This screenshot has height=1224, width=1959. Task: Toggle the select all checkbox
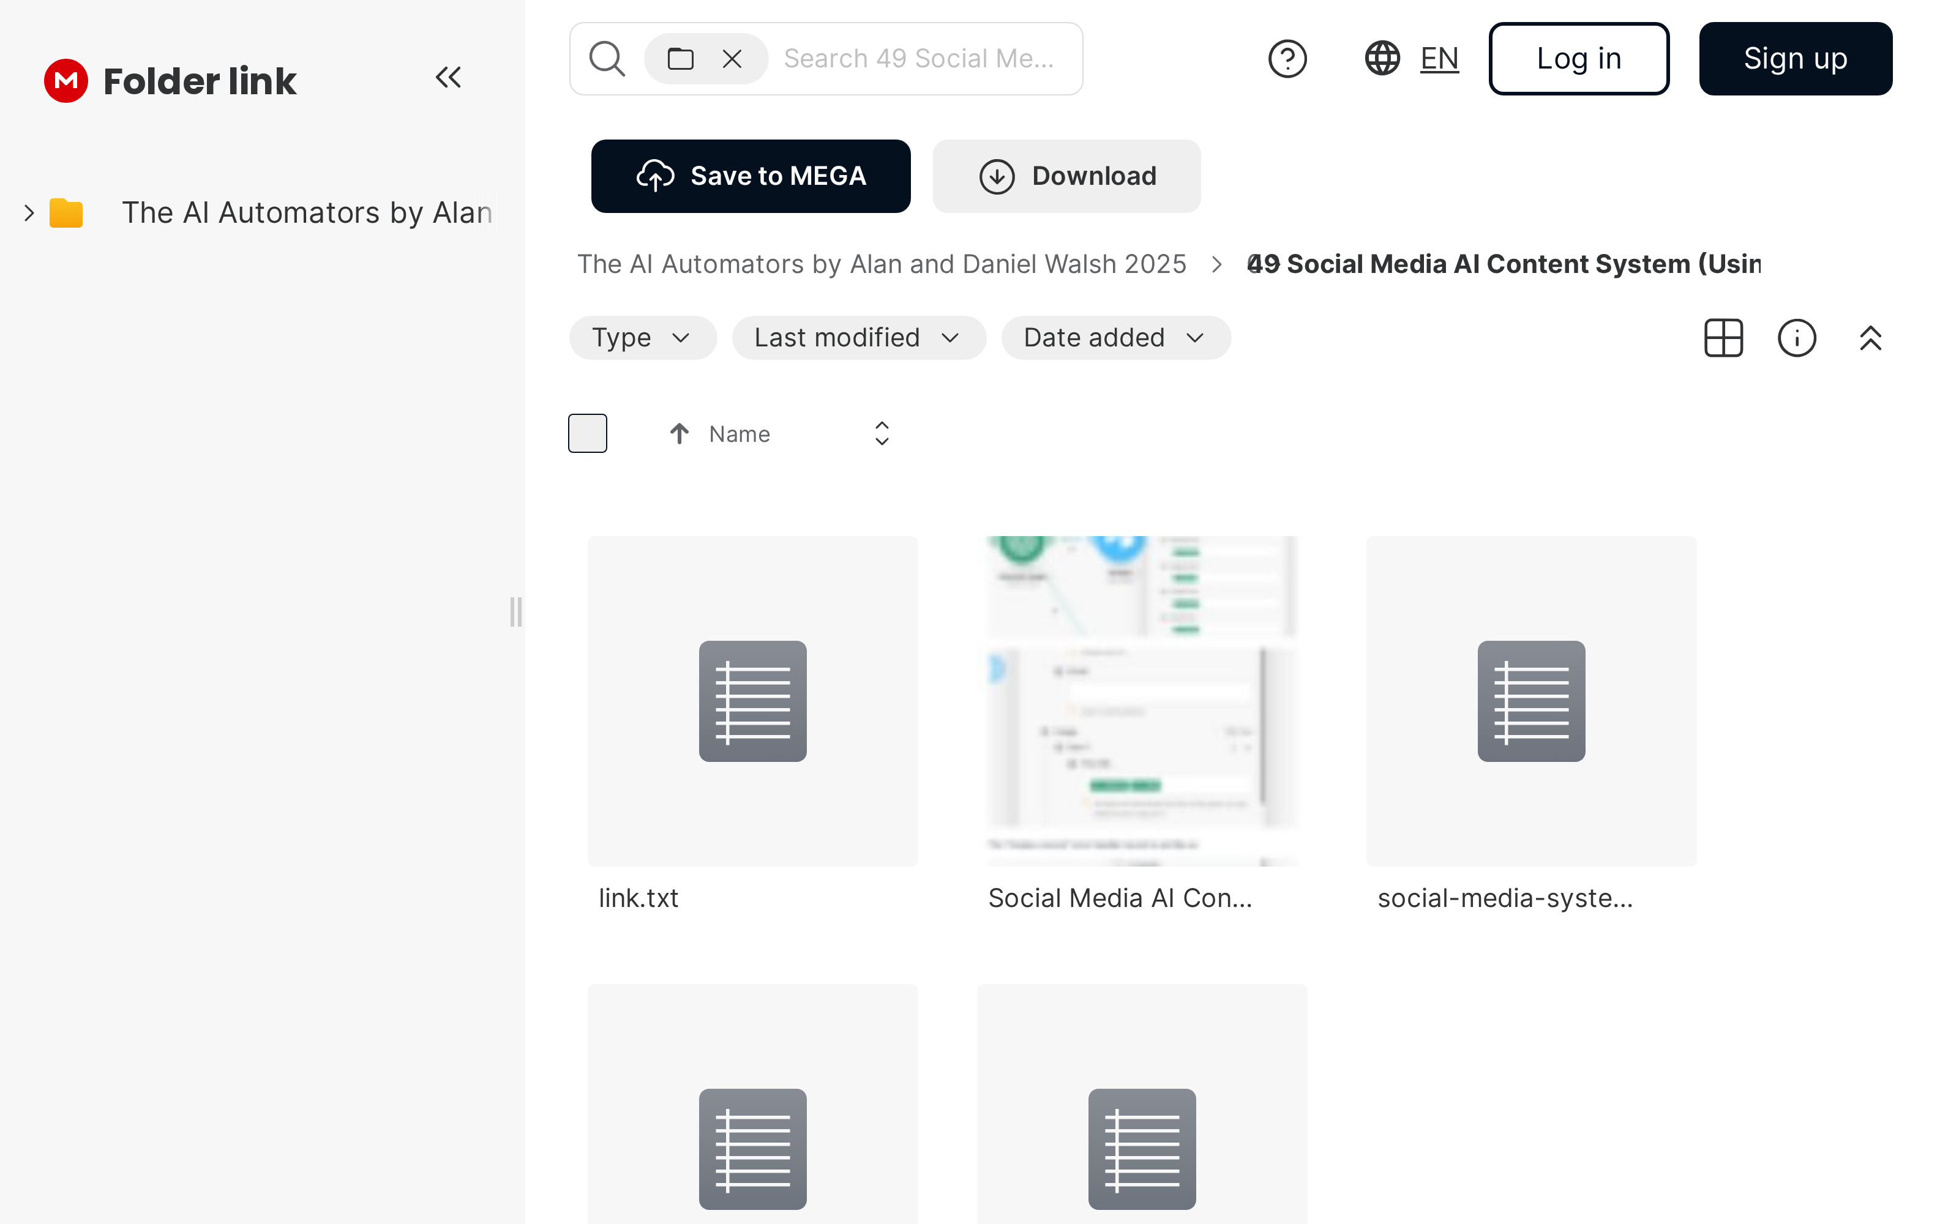pos(588,433)
